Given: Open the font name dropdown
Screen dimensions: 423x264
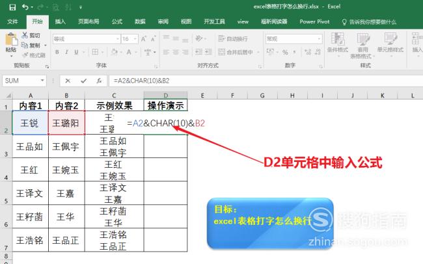Looking at the screenshot, I should tap(118, 39).
